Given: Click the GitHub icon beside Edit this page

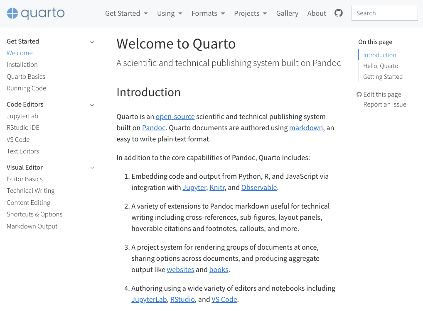Looking at the screenshot, I should [x=359, y=95].
